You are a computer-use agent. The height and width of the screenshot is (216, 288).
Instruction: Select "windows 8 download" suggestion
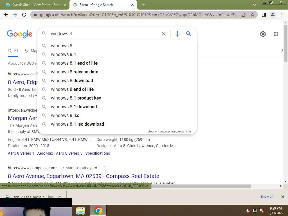[x=117, y=80]
